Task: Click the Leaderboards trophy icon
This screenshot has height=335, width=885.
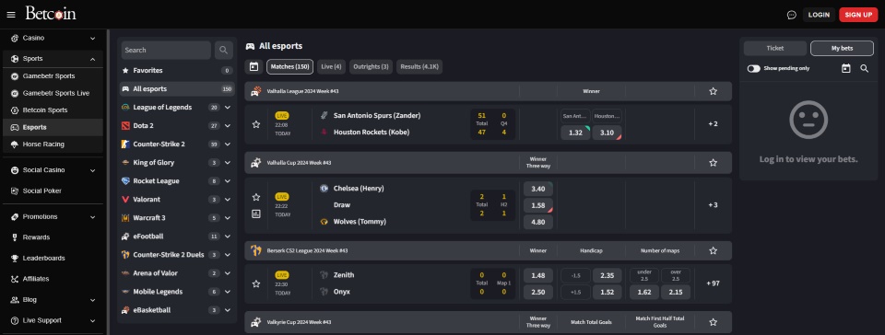Action: [x=15, y=258]
